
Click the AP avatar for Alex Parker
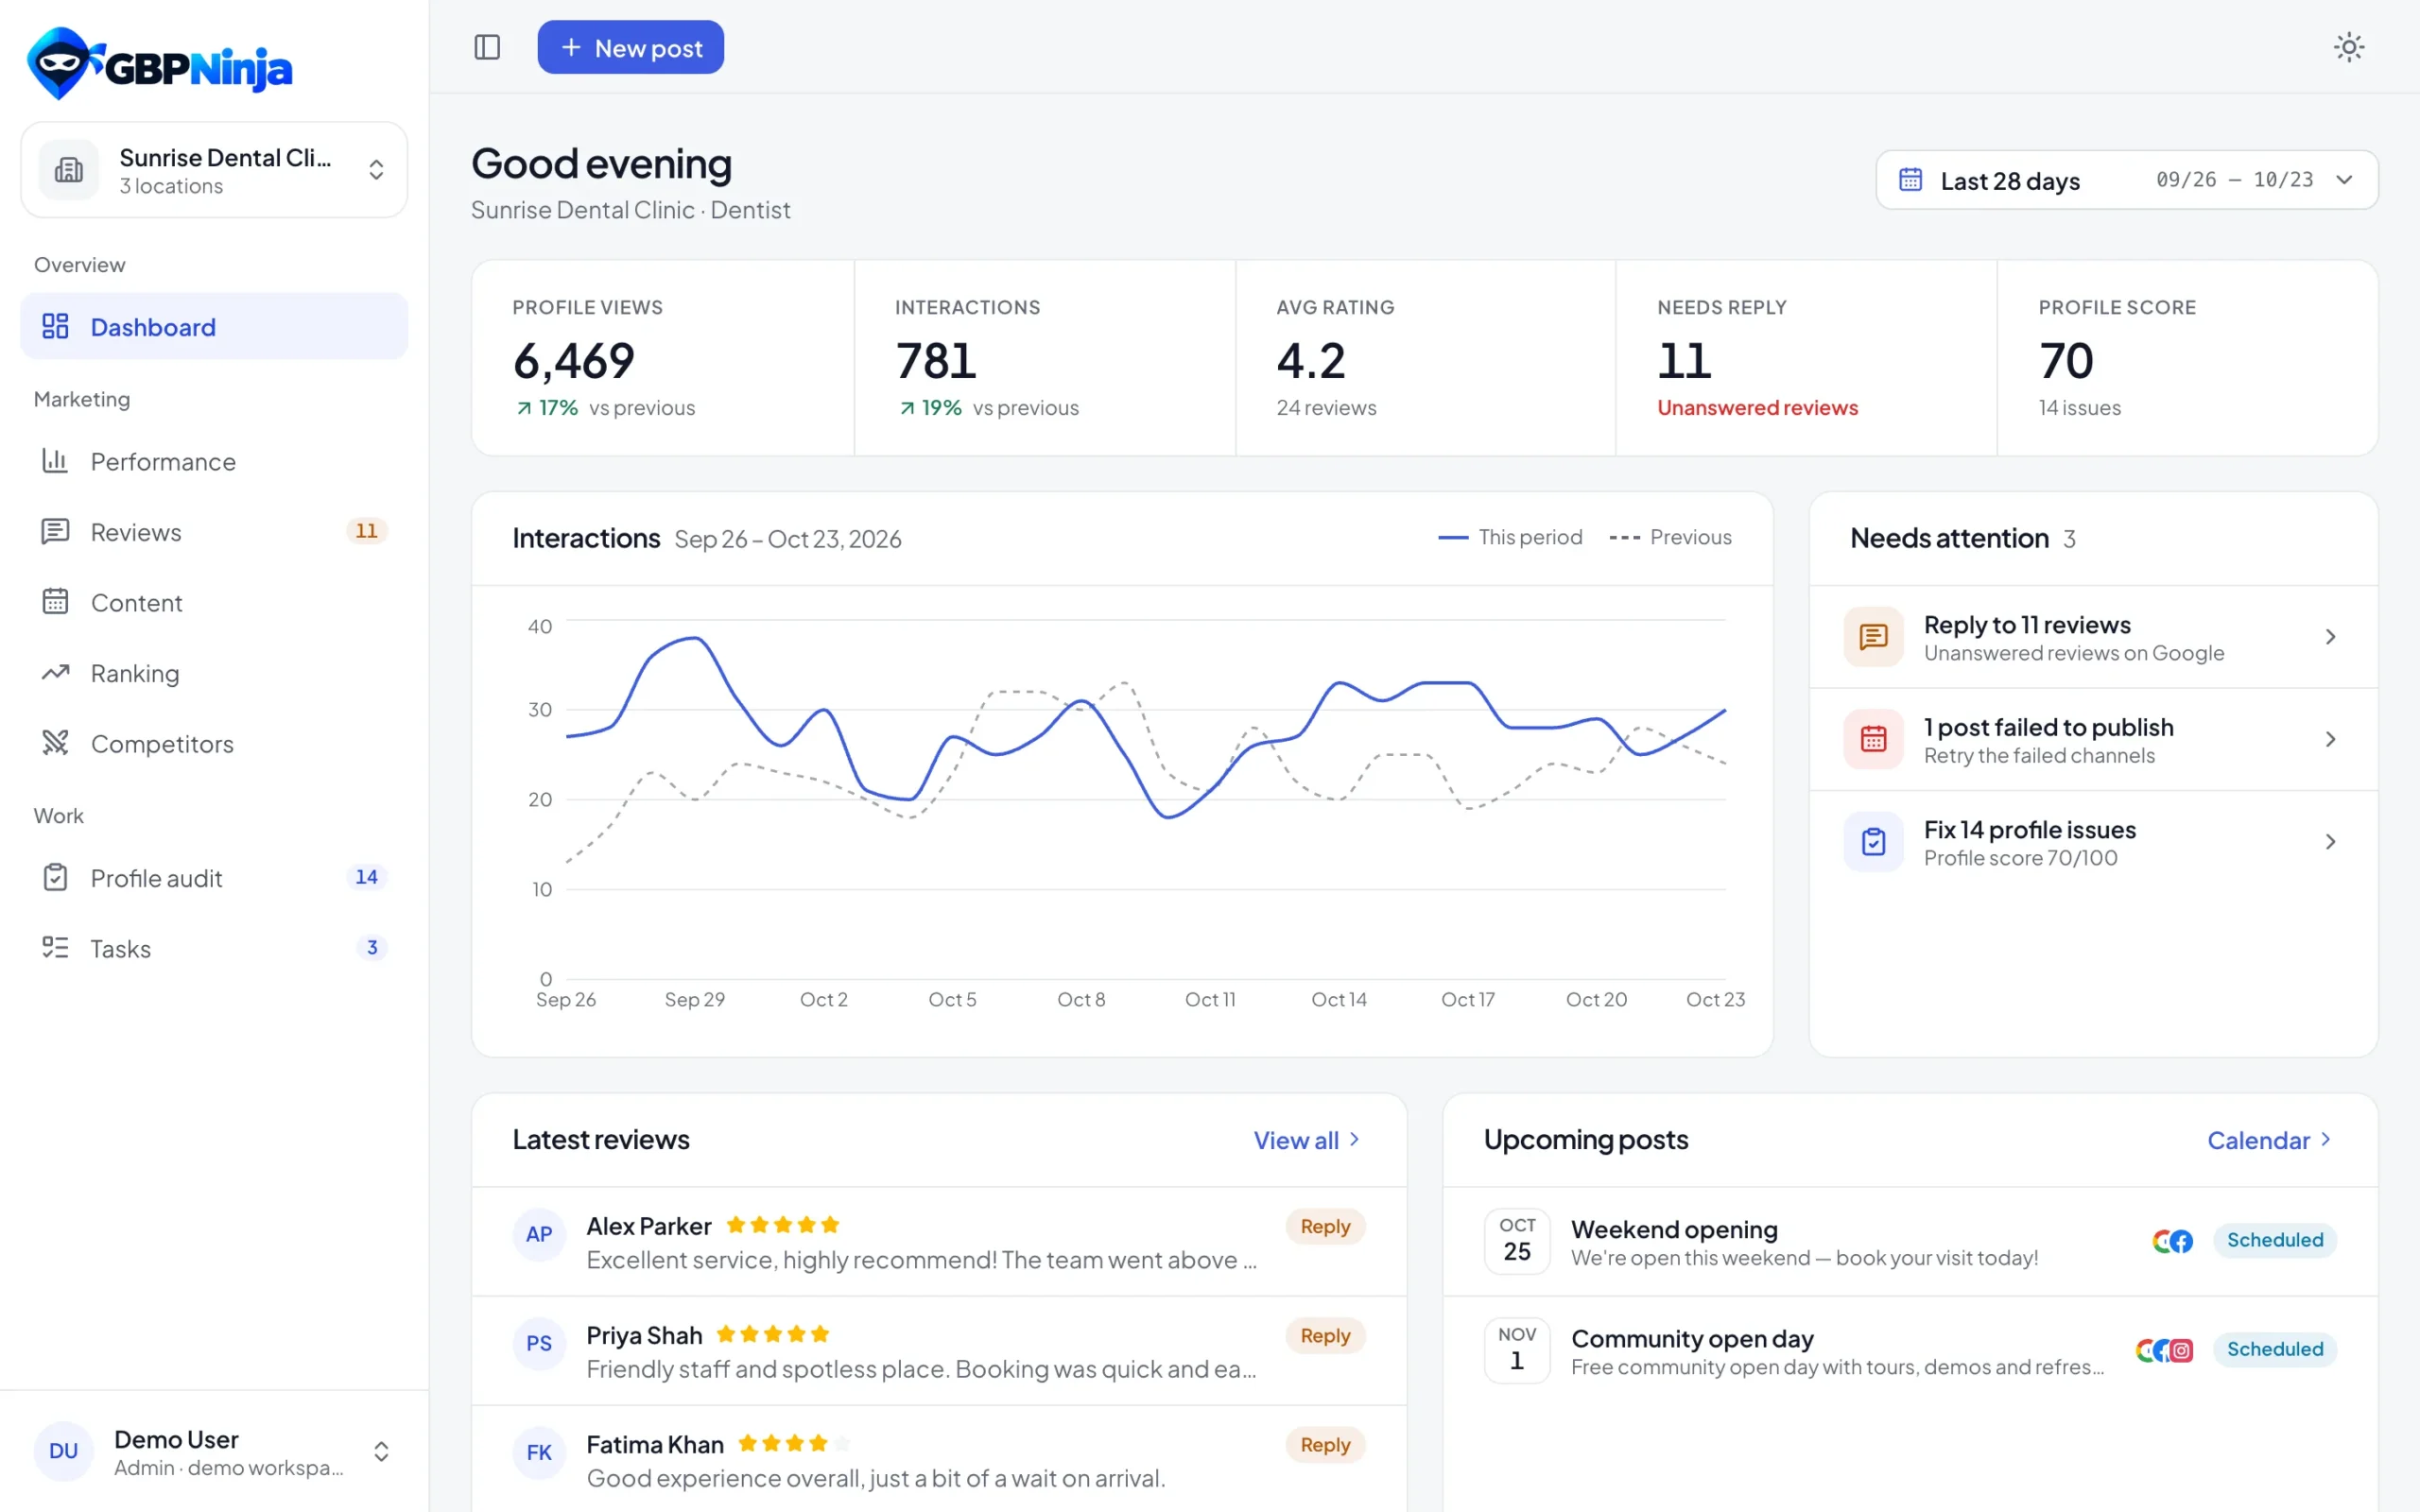point(539,1234)
